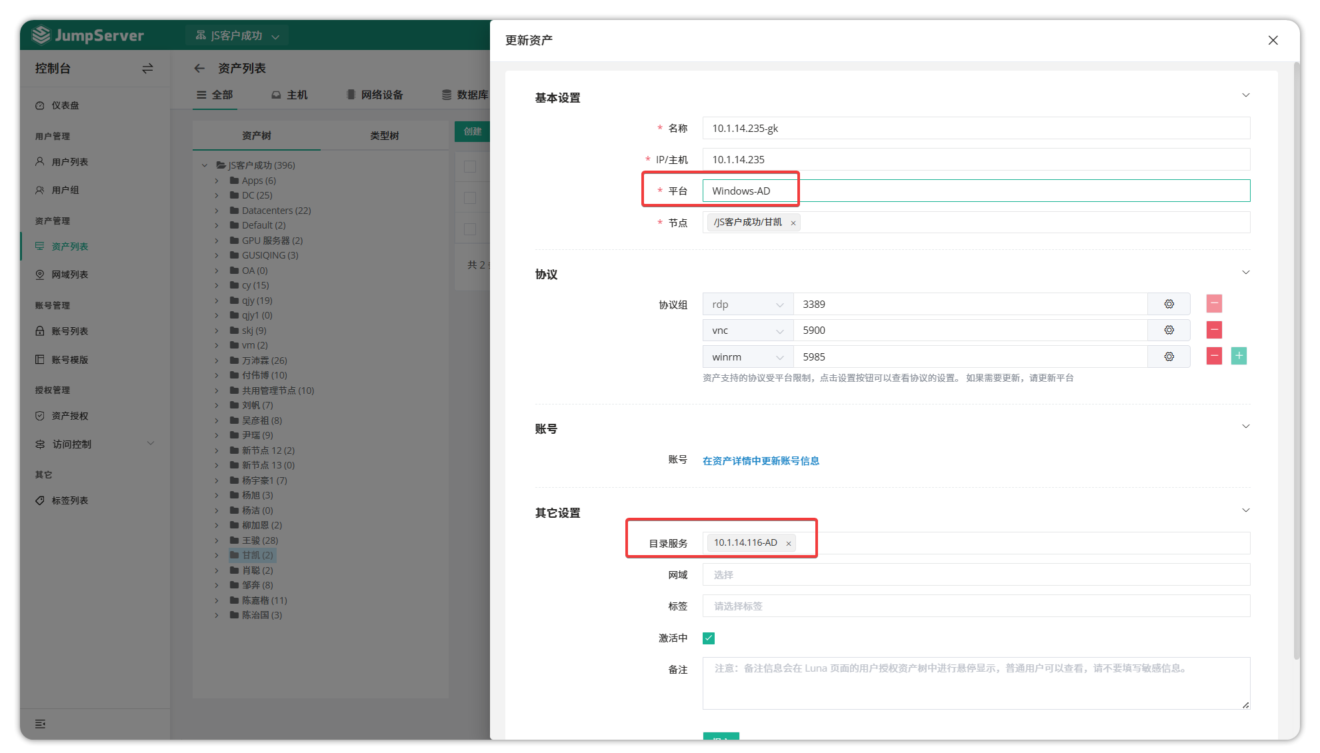
Task: Open the winrm protocol type dropdown
Action: pyautogui.click(x=747, y=357)
